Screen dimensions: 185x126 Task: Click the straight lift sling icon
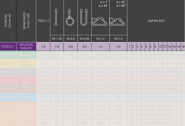point(56,17)
